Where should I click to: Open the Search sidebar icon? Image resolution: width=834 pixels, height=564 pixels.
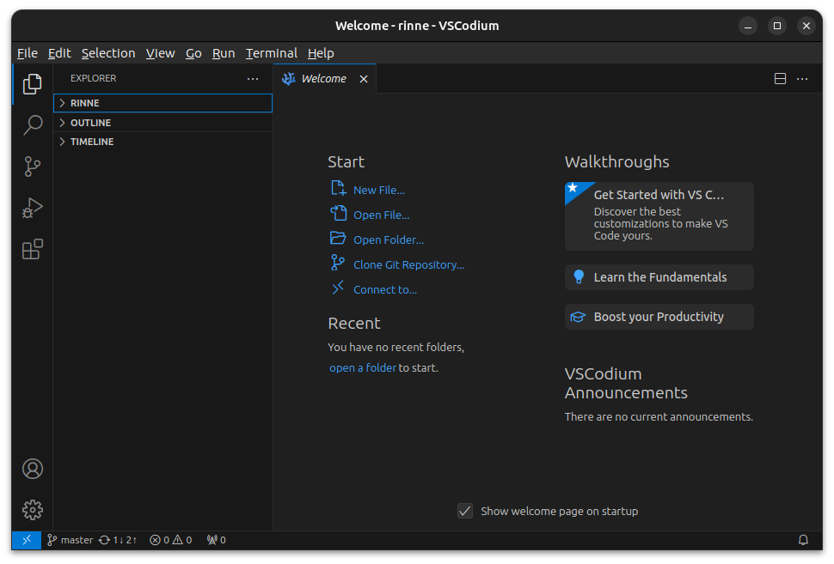[x=32, y=125]
